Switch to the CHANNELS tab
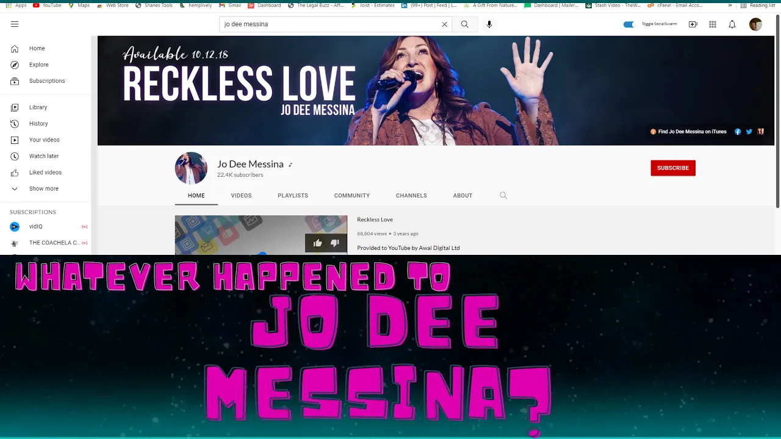 (411, 196)
